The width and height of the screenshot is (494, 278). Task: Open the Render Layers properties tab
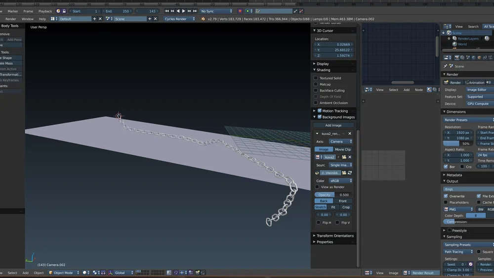462,58
